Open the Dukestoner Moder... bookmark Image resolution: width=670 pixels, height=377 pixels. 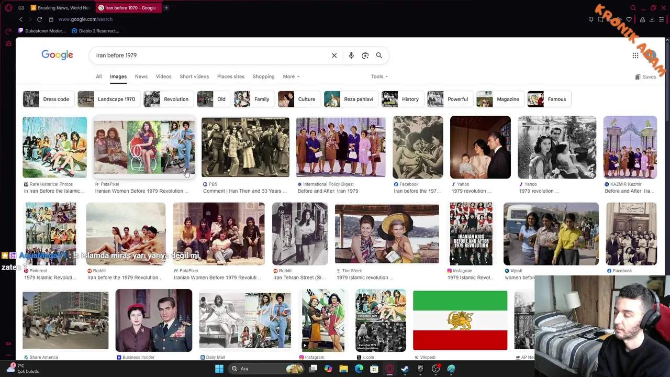pyautogui.click(x=41, y=31)
